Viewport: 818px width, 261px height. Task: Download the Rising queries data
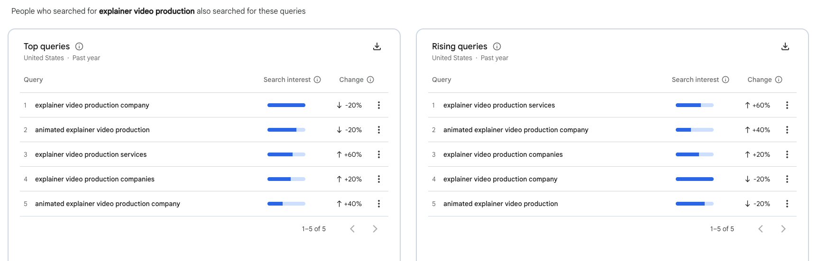(x=785, y=46)
